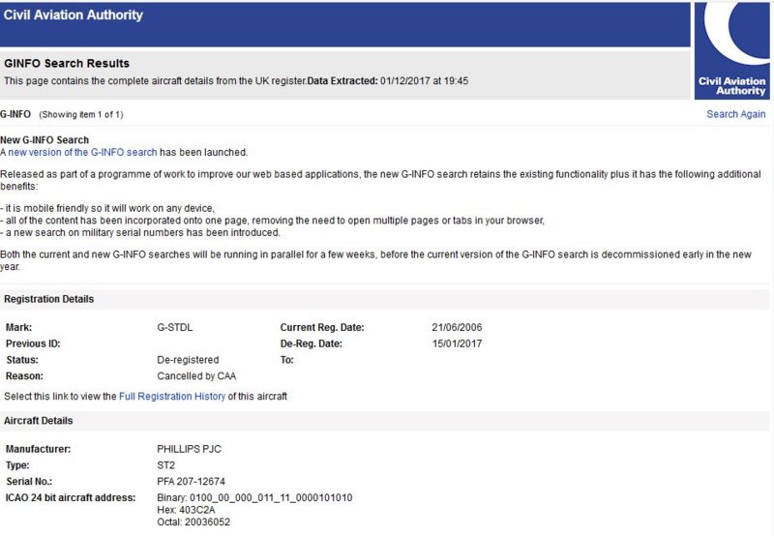Open the Full Registration History link
Image resolution: width=774 pixels, height=536 pixels.
(172, 397)
